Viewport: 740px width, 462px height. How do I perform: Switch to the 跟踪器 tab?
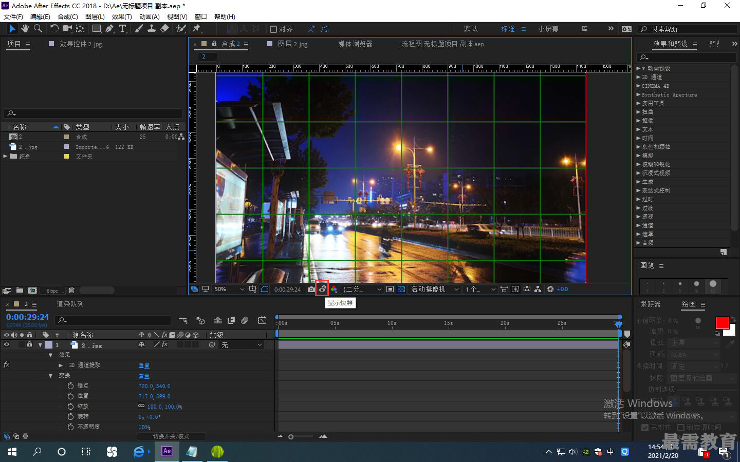click(651, 304)
